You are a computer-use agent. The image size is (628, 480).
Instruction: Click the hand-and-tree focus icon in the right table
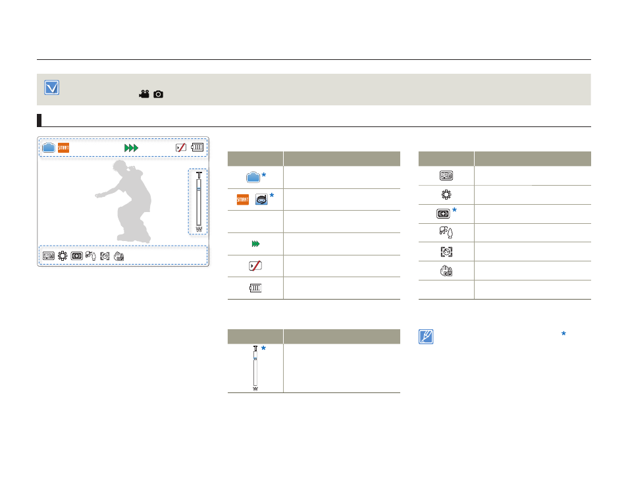[x=446, y=233]
